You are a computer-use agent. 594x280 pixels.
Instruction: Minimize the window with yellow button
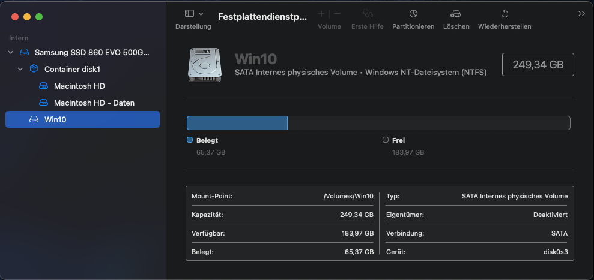(27, 17)
